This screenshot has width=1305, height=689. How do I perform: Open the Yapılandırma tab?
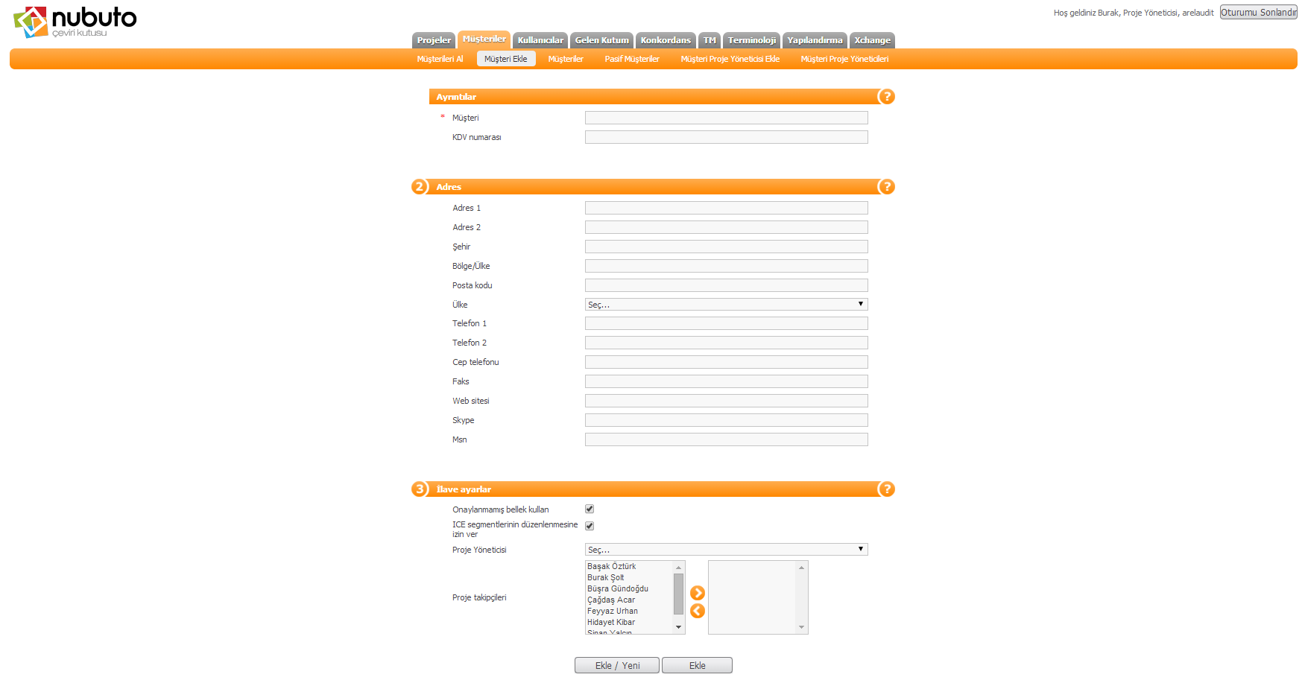pos(815,40)
